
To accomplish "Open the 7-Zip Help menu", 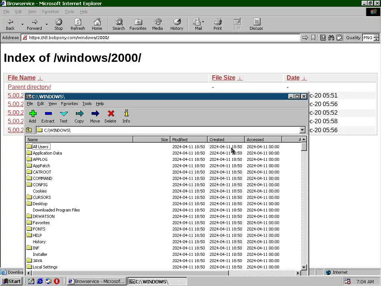I will pos(100,104).
